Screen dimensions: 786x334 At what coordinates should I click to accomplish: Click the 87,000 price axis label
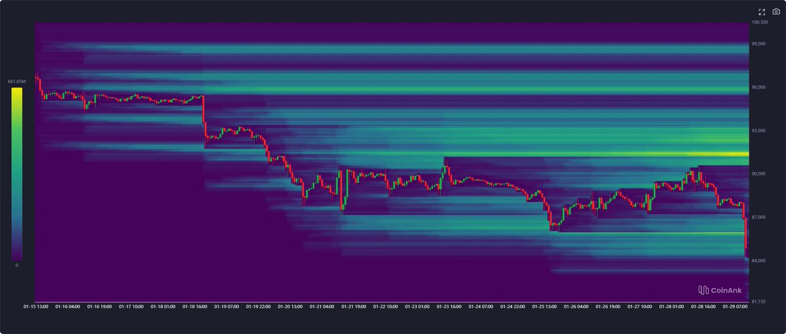click(x=758, y=217)
